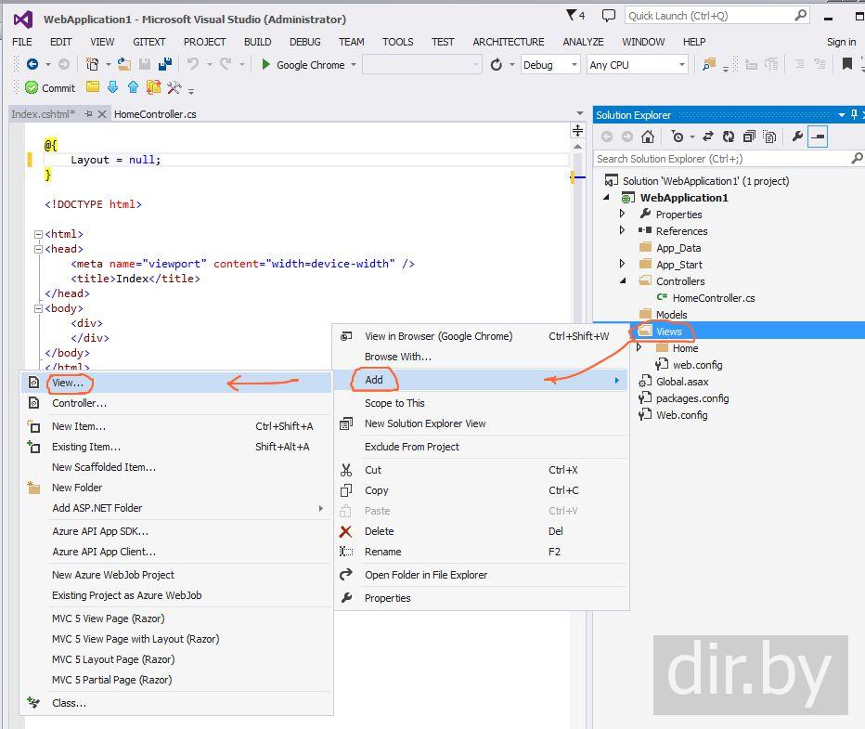This screenshot has width=865, height=729.
Task: Click the Navigate Backward arrow icon
Action: coord(32,64)
